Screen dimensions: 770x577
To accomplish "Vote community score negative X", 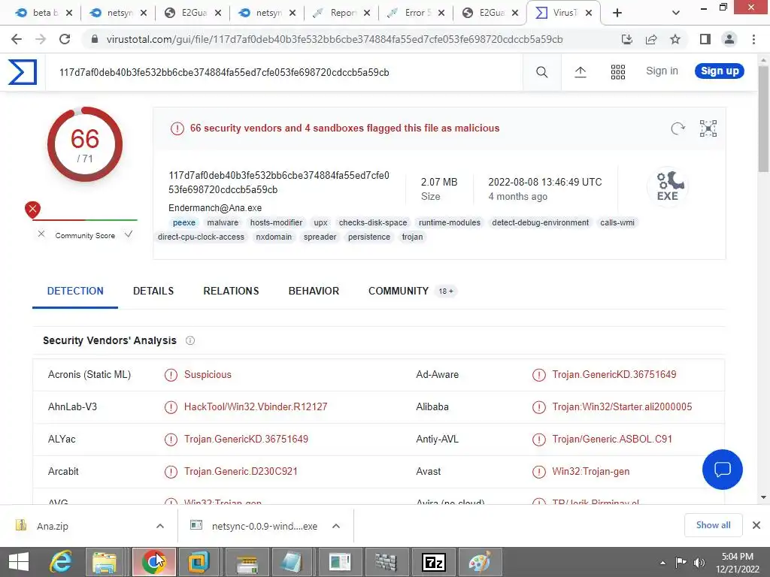I will (x=41, y=234).
